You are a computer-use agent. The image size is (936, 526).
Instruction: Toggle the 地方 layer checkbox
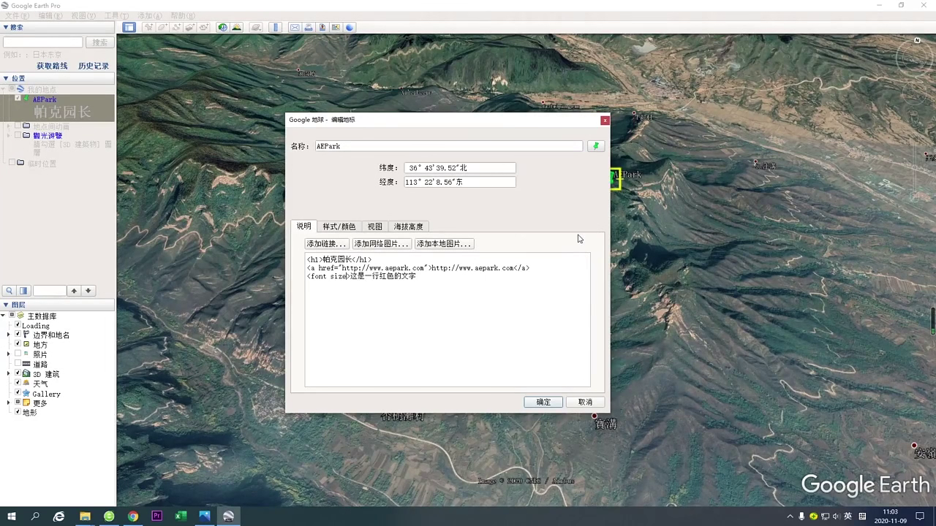point(18,344)
